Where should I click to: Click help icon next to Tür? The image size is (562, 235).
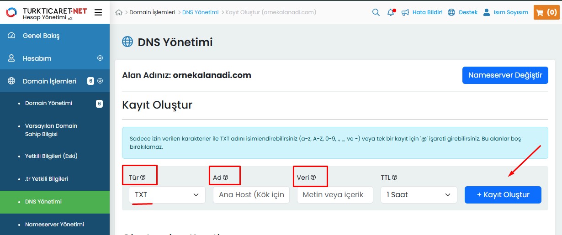pyautogui.click(x=143, y=178)
